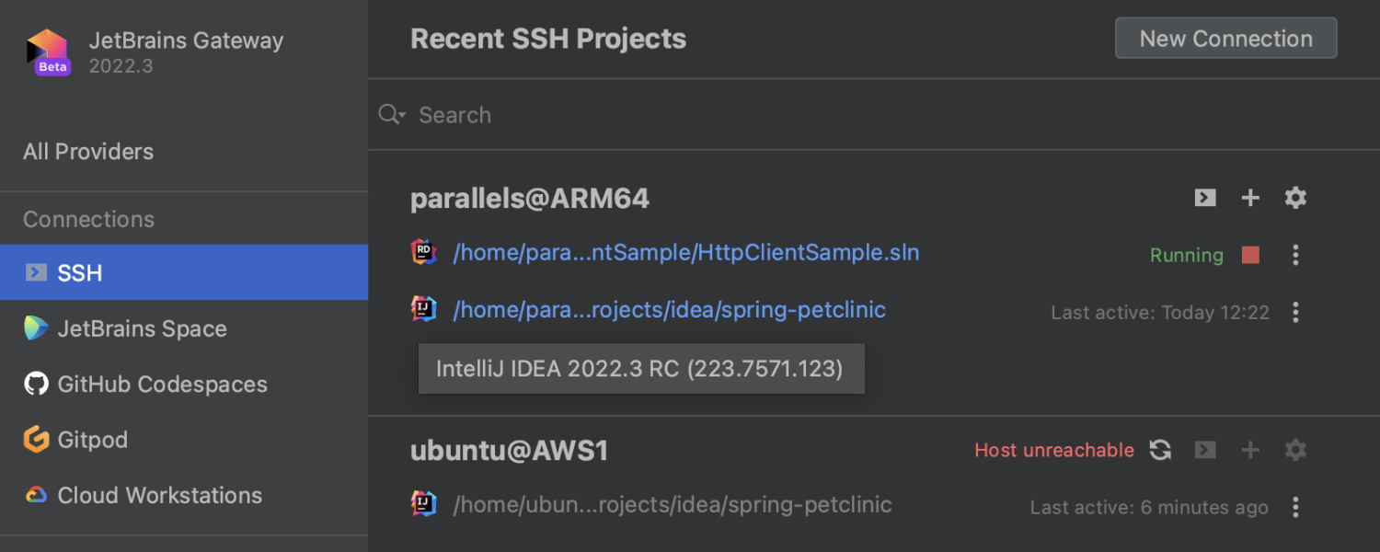Open Cloud Workstations provider
The image size is (1380, 552).
(x=159, y=495)
